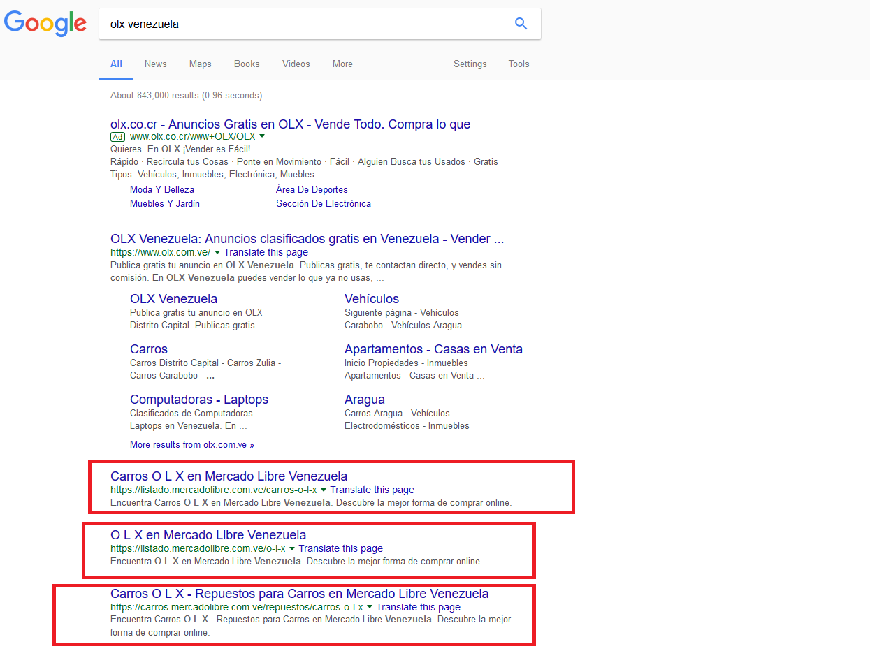Open 'O L X en Mercado Libre Venezuela' result
The image size is (870, 651).
click(208, 535)
